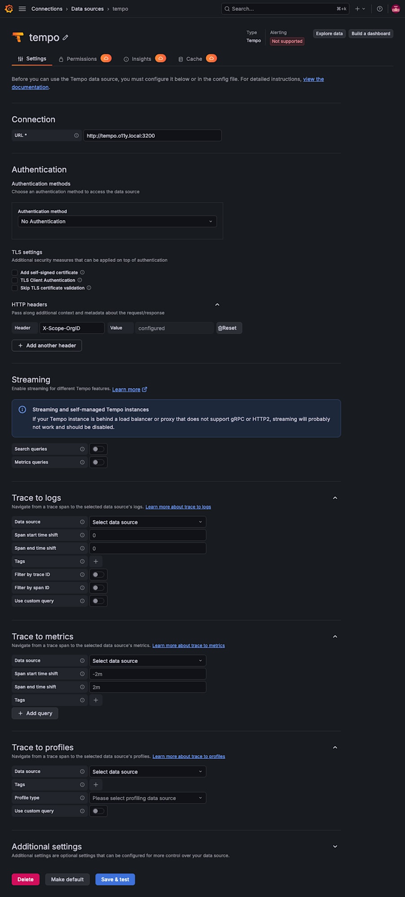
Task: Open the user avatar menu
Action: [x=396, y=9]
